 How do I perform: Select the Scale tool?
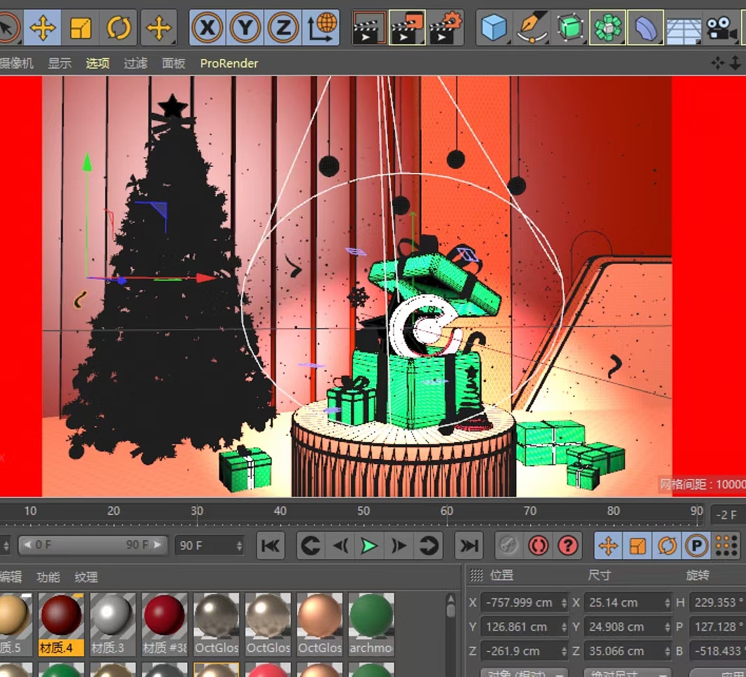pos(79,27)
